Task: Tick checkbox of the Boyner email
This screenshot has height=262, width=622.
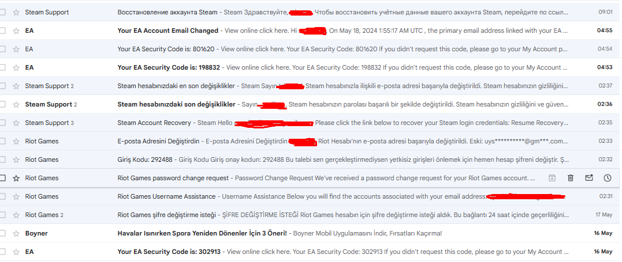Action: [x=3, y=233]
